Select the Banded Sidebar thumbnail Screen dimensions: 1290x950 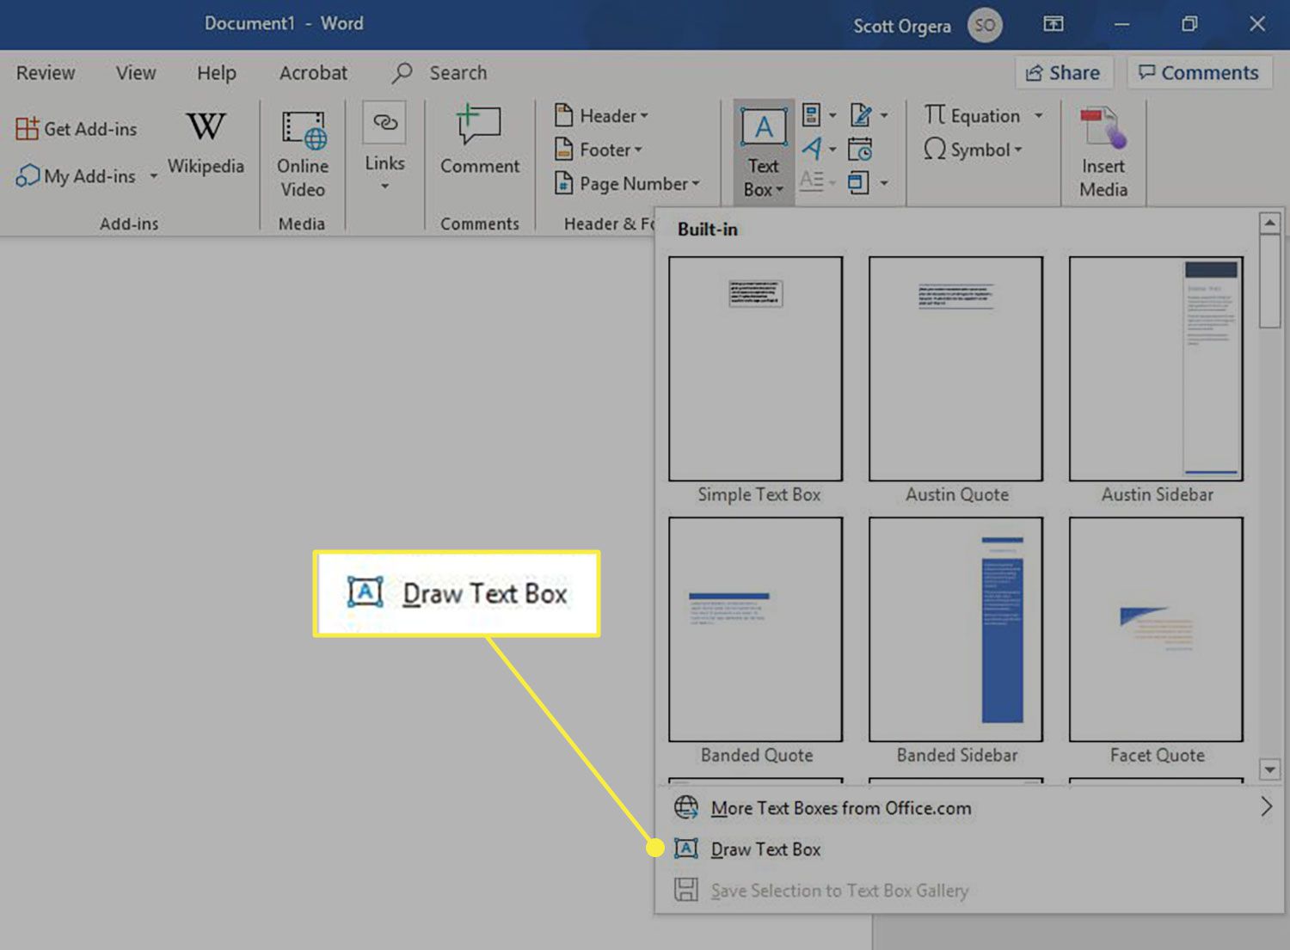tap(956, 629)
